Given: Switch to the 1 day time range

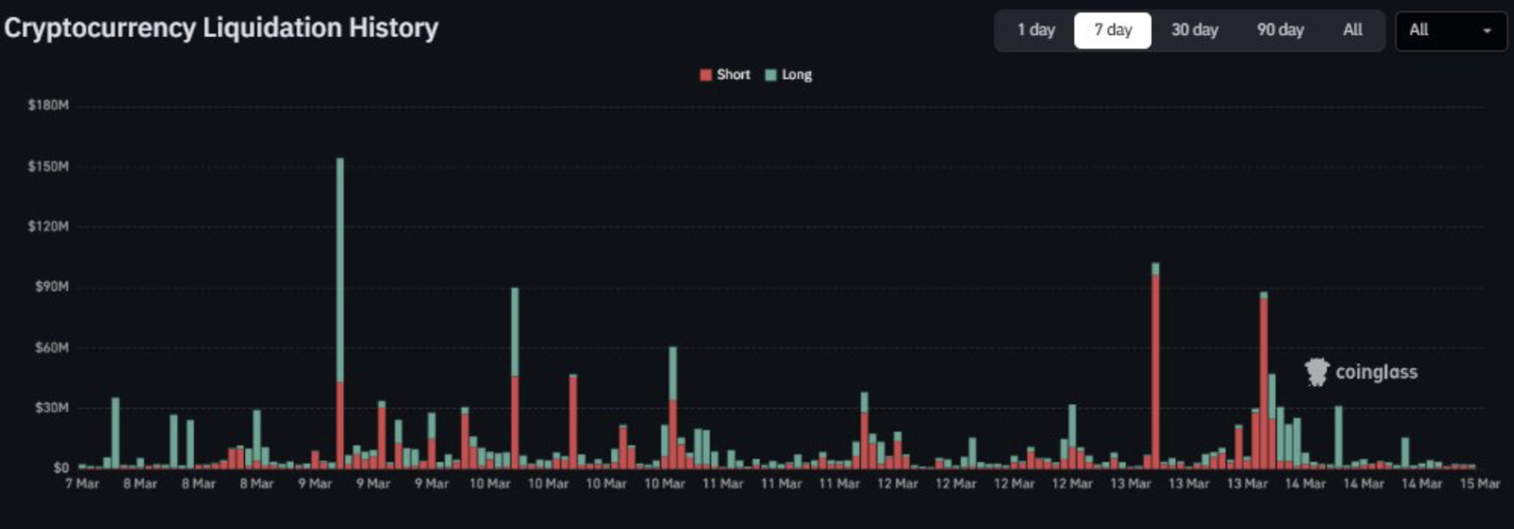Looking at the screenshot, I should (1035, 30).
